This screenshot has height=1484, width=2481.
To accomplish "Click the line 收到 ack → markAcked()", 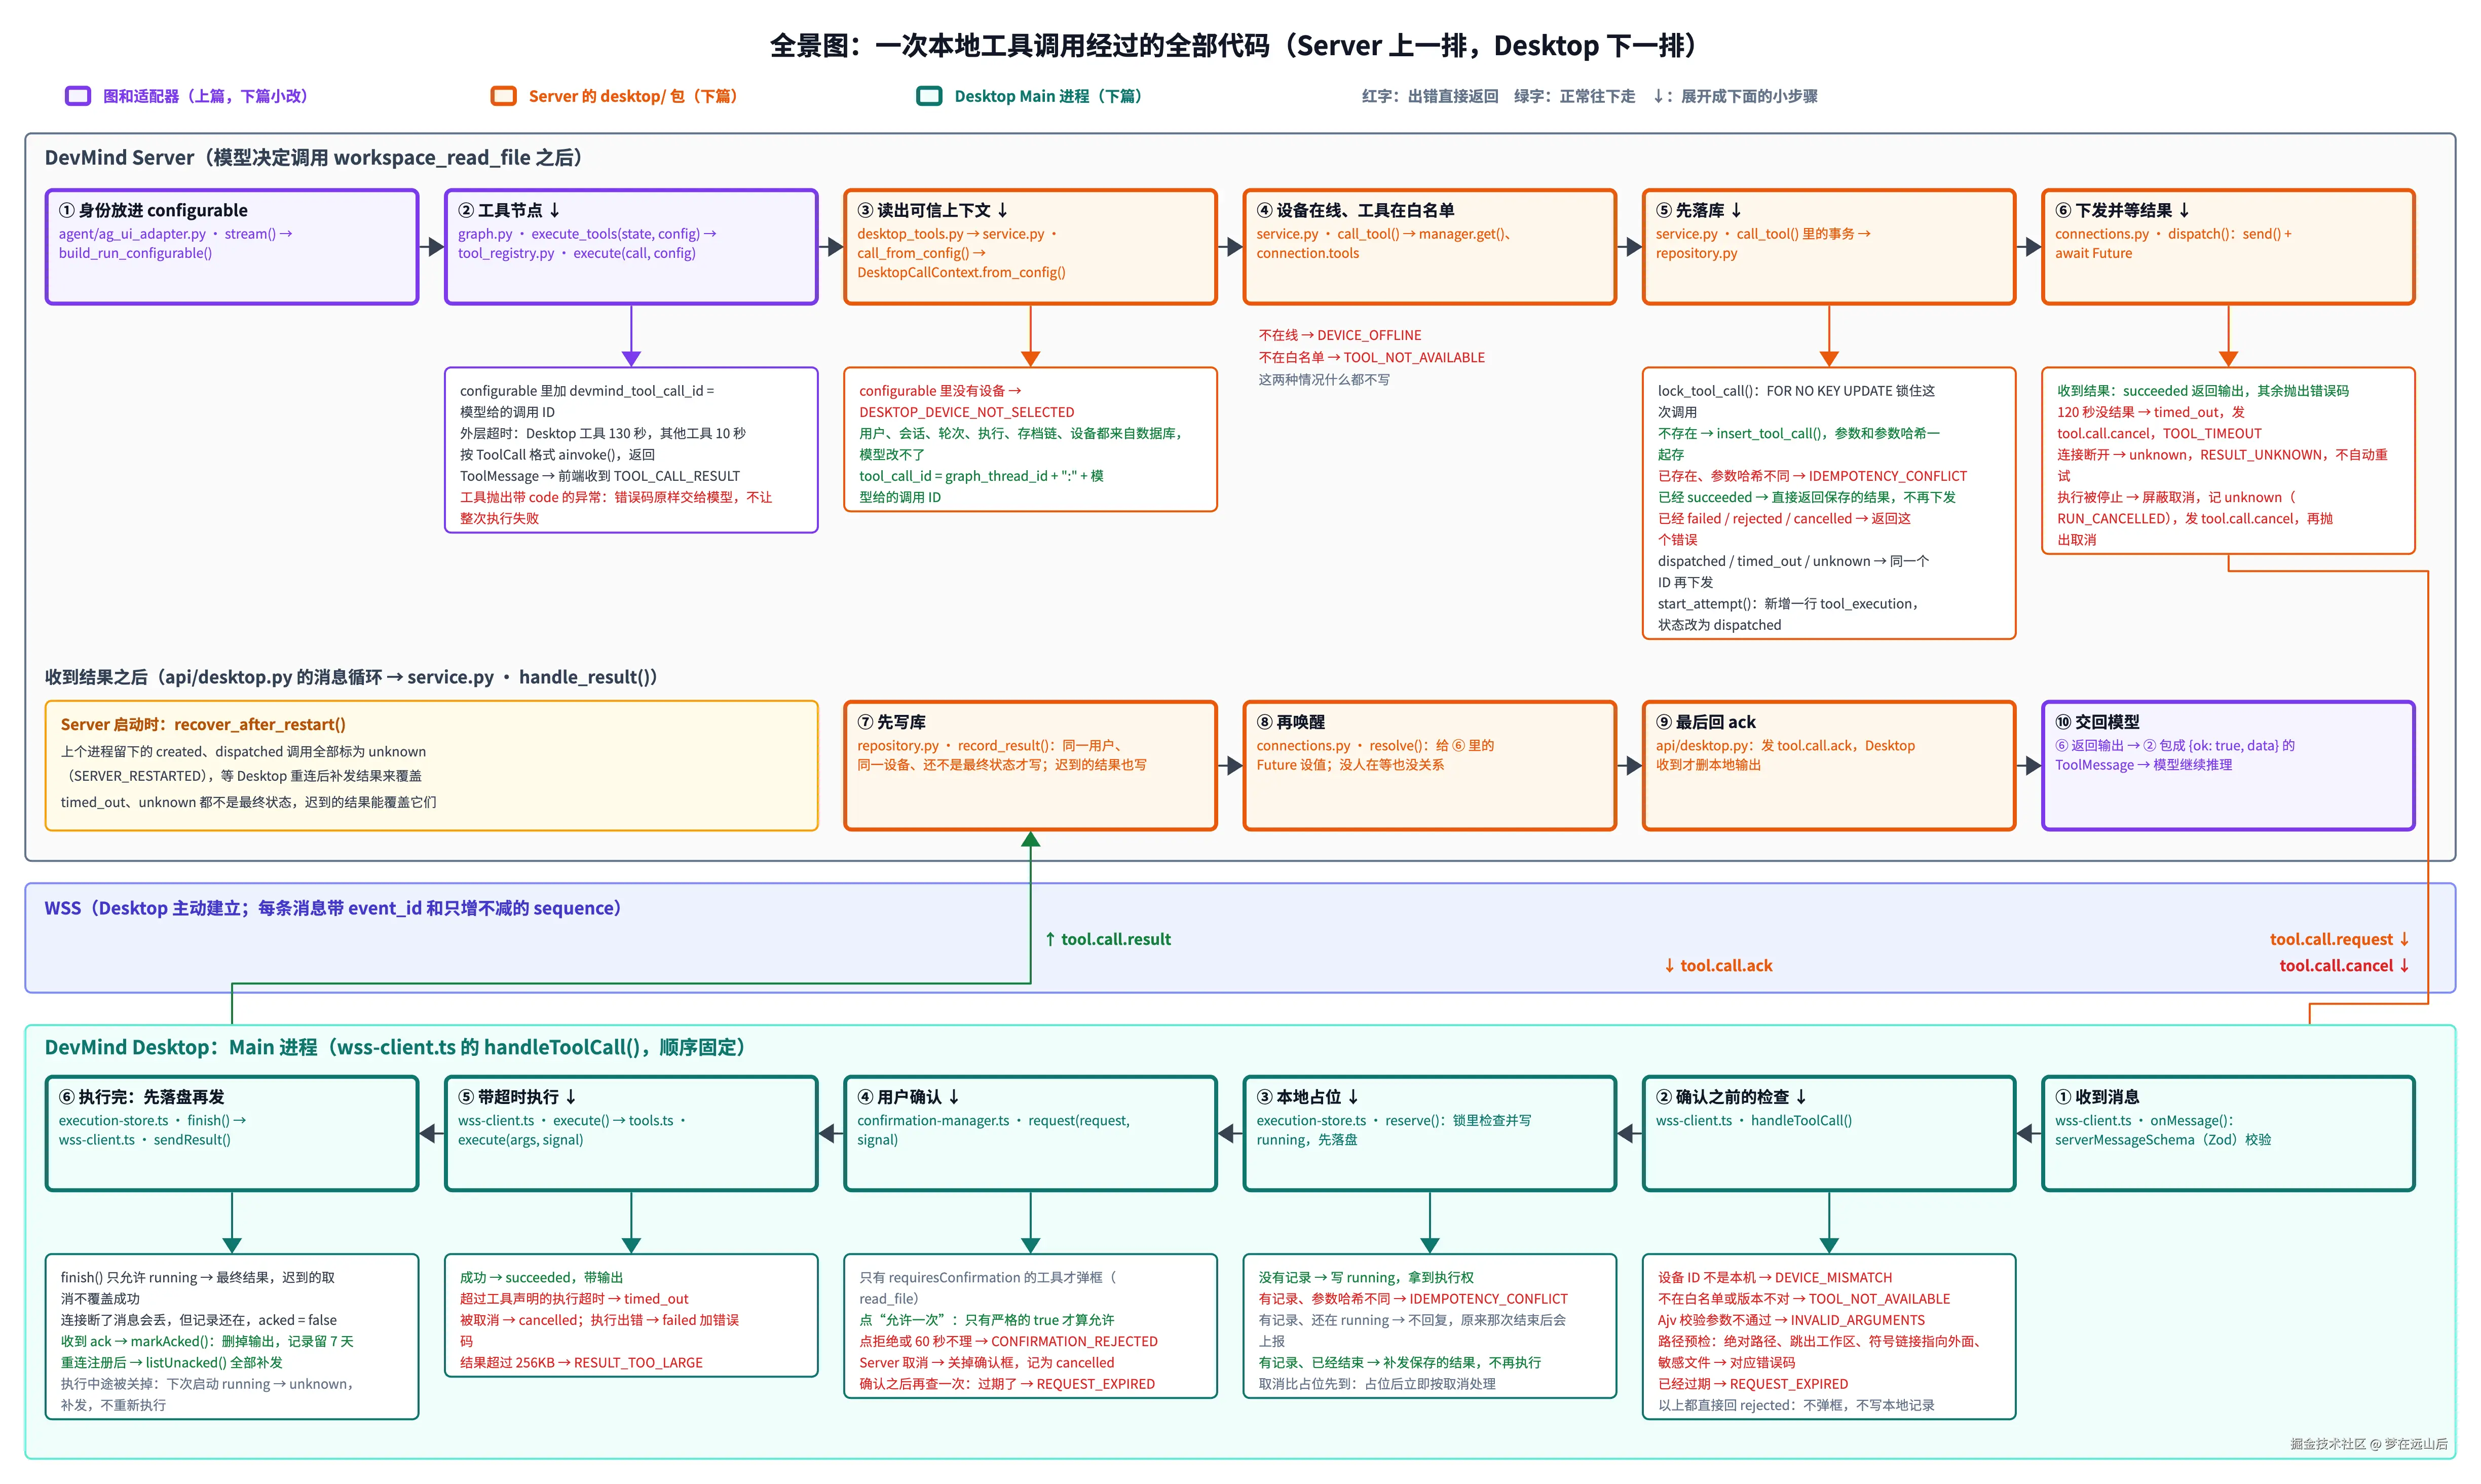I will click(207, 1341).
